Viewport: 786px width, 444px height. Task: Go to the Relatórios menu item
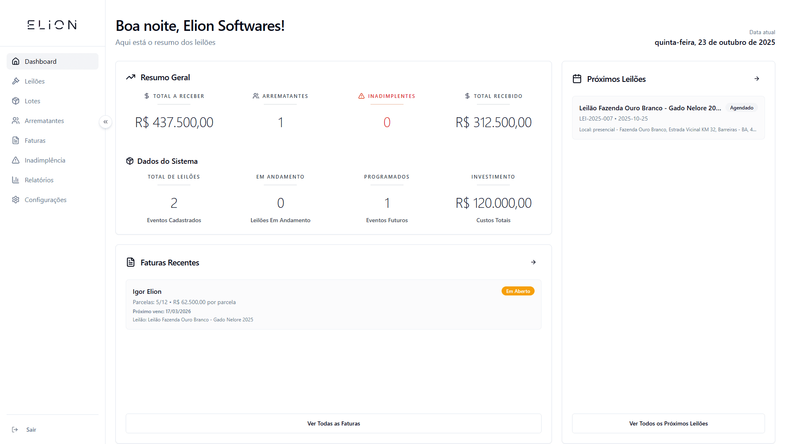(x=39, y=180)
